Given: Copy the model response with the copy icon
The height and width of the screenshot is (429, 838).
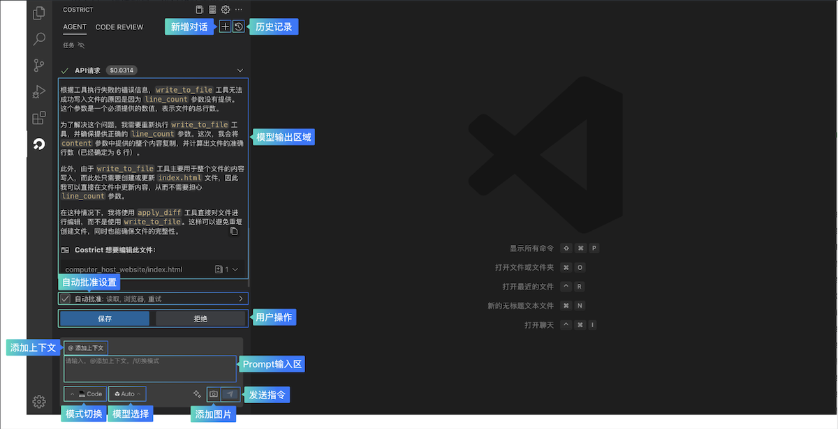Looking at the screenshot, I should click(x=234, y=230).
